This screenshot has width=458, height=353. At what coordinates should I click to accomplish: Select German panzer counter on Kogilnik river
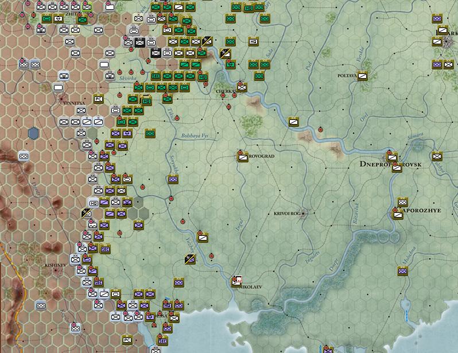point(75,328)
